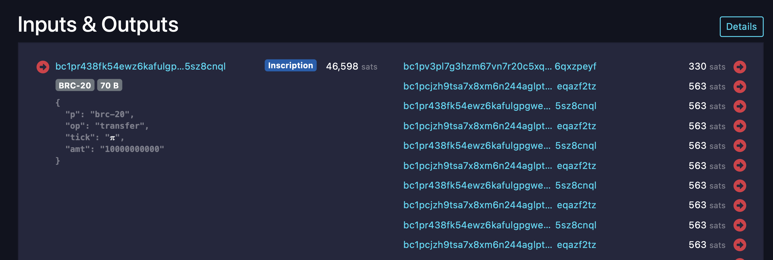773x260 pixels.
Task: Click the BRC-20 tag
Action: click(75, 85)
